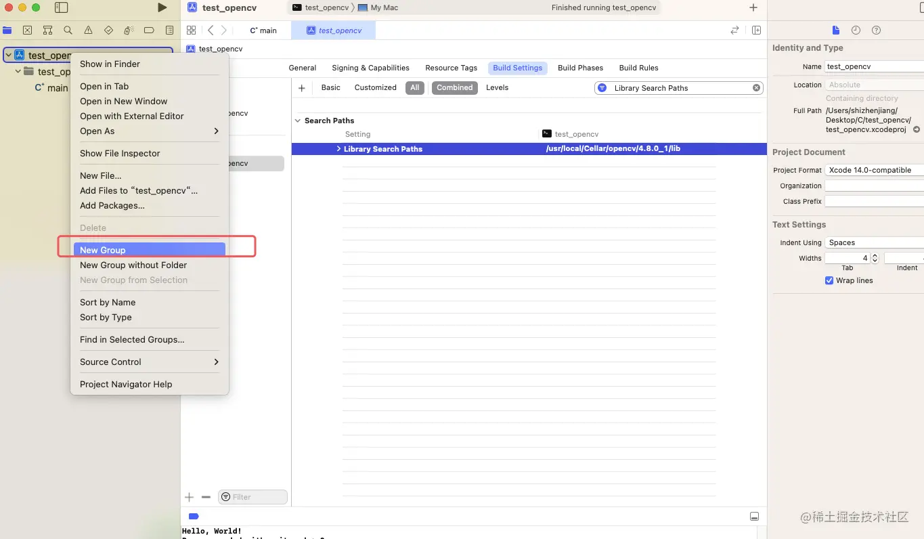The width and height of the screenshot is (924, 539).
Task: Run the project with the play button
Action: [162, 7]
